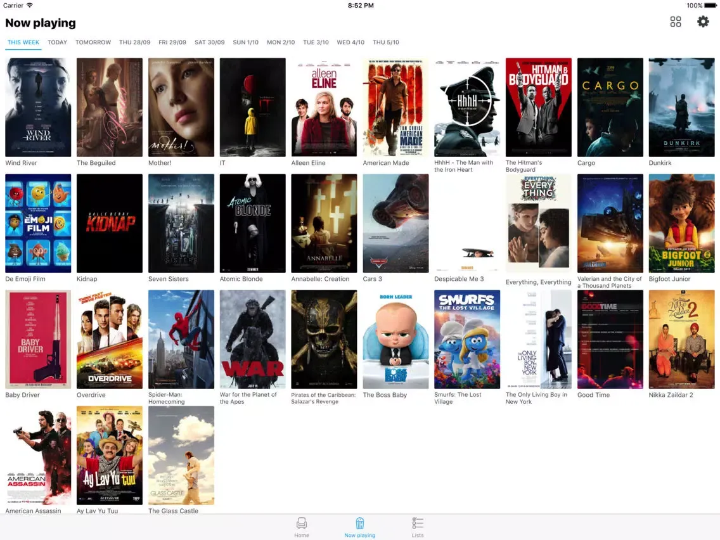Switch to the TODAY tab
The height and width of the screenshot is (540, 720).
pyautogui.click(x=58, y=42)
